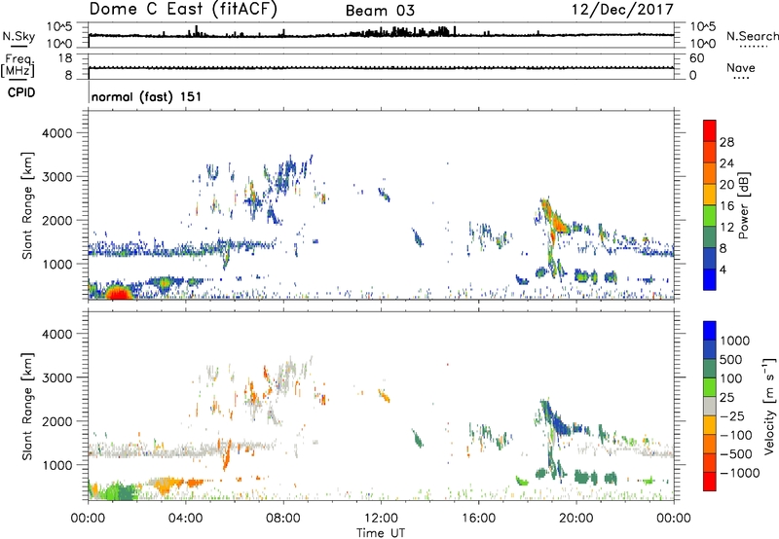Screen dimensions: 779x539
Task: Pick the red bottom segment of the velocity colorbar
Action: [x=710, y=482]
